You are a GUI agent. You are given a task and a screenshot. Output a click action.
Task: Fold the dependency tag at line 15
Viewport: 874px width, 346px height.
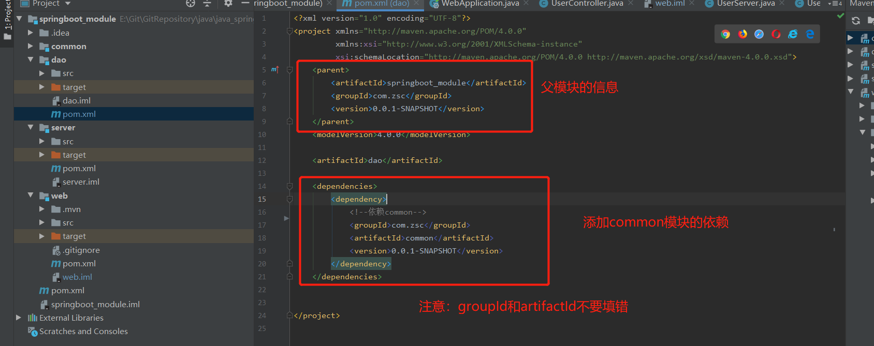[289, 199]
